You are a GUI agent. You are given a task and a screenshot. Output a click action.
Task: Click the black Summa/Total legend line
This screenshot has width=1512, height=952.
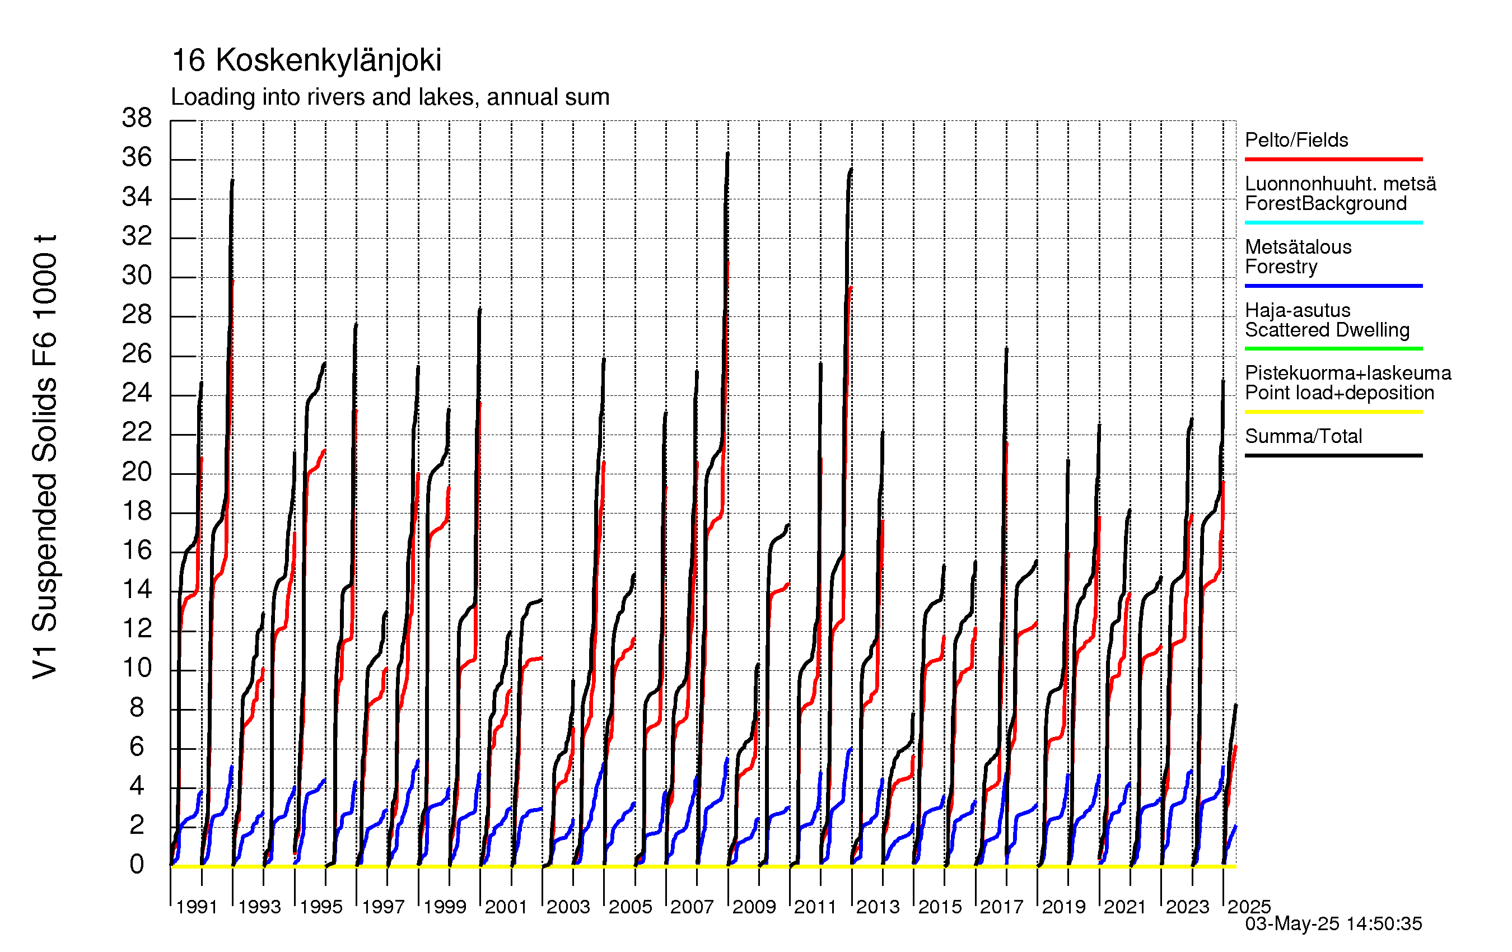click(1333, 455)
